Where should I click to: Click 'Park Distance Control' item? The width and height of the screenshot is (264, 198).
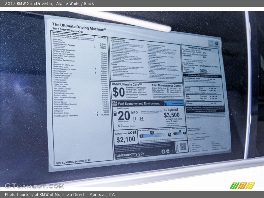(x=62, y=89)
